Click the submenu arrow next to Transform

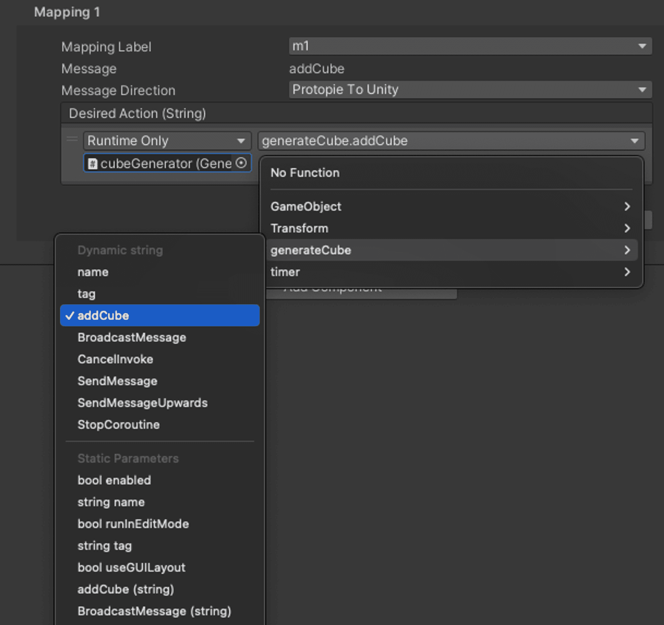pos(627,228)
